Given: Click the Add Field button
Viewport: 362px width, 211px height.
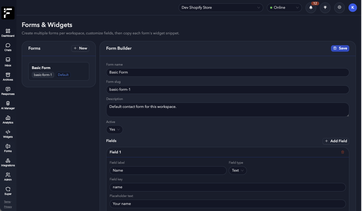Looking at the screenshot, I should click(336, 141).
